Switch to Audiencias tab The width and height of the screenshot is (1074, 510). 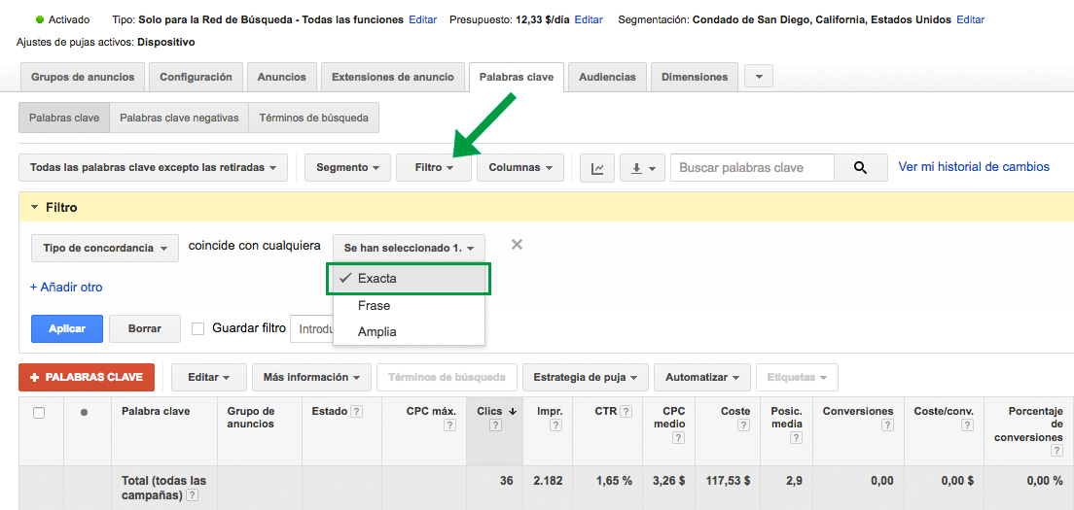[x=608, y=78]
